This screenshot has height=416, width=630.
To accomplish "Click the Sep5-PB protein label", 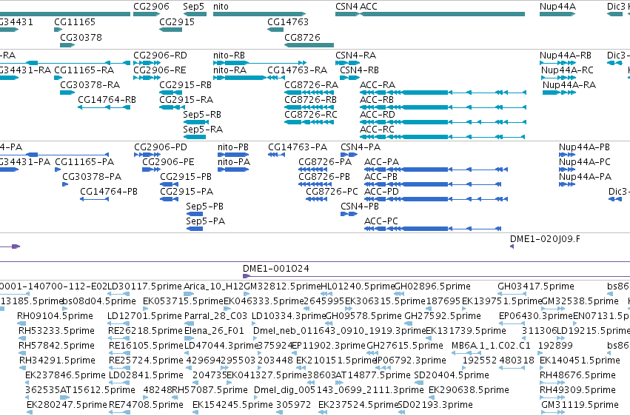I will pos(204,207).
